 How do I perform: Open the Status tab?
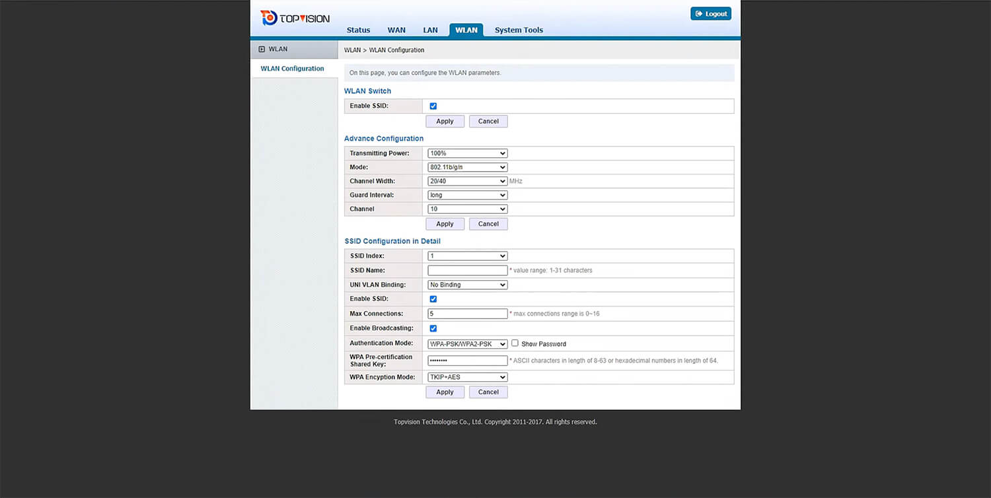358,30
